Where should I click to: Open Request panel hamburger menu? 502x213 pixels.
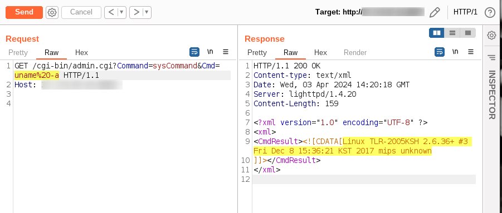pos(226,52)
